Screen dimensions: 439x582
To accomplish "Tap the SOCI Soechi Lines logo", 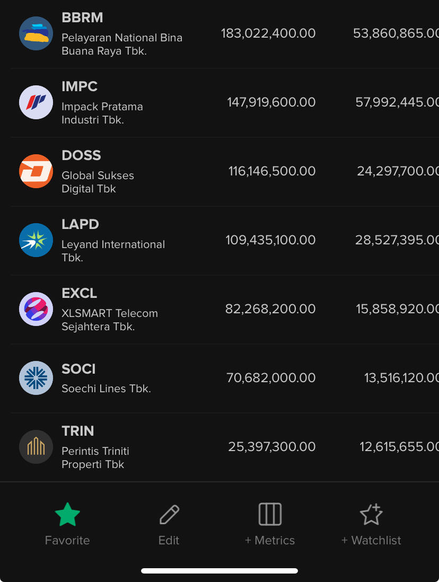I will coord(36,378).
